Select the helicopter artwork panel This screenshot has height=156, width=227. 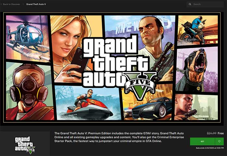[28, 39]
